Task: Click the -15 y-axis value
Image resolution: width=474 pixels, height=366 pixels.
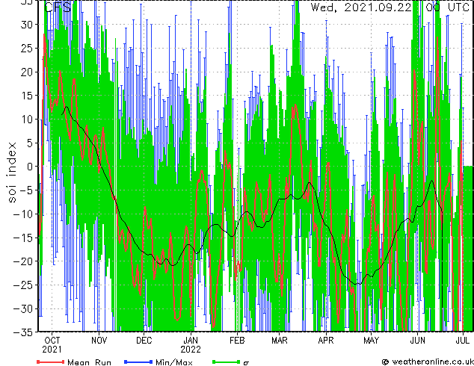Action: [24, 238]
